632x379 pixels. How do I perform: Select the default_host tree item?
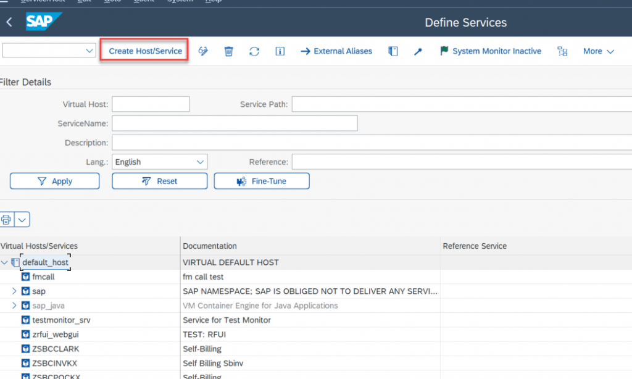(x=45, y=262)
